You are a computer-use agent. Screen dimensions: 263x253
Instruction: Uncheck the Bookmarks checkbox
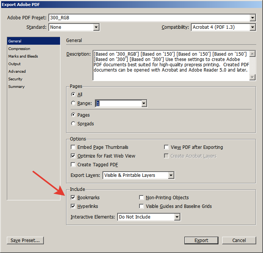[73, 198]
